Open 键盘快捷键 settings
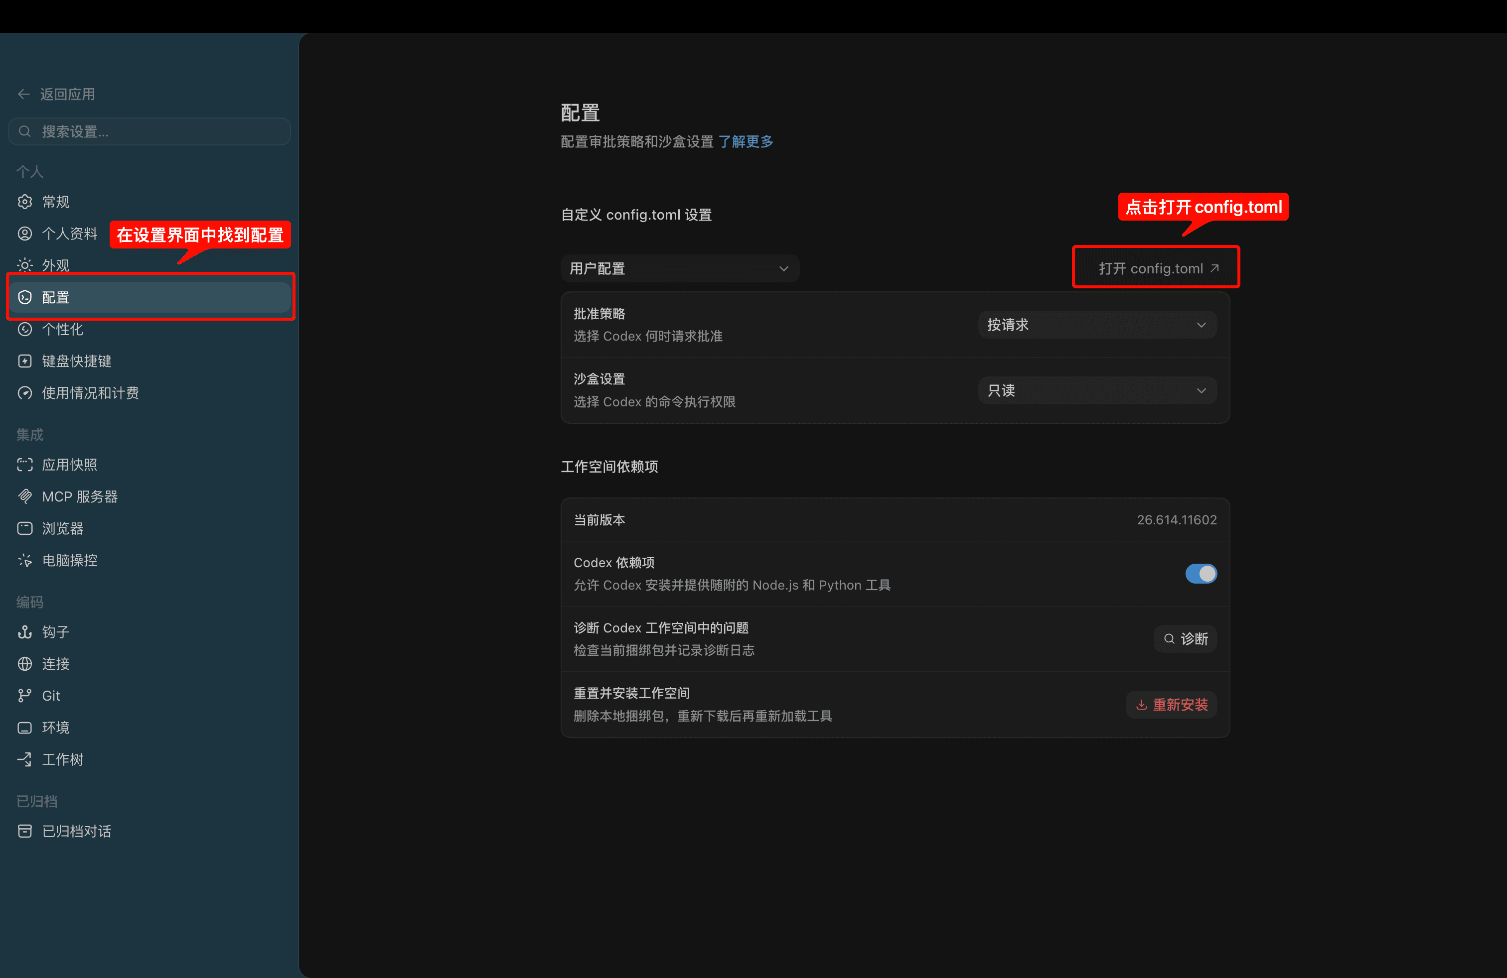1507x978 pixels. tap(150, 361)
